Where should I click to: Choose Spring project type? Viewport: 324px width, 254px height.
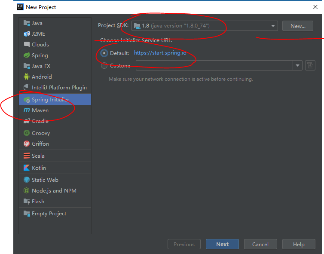coord(55,55)
